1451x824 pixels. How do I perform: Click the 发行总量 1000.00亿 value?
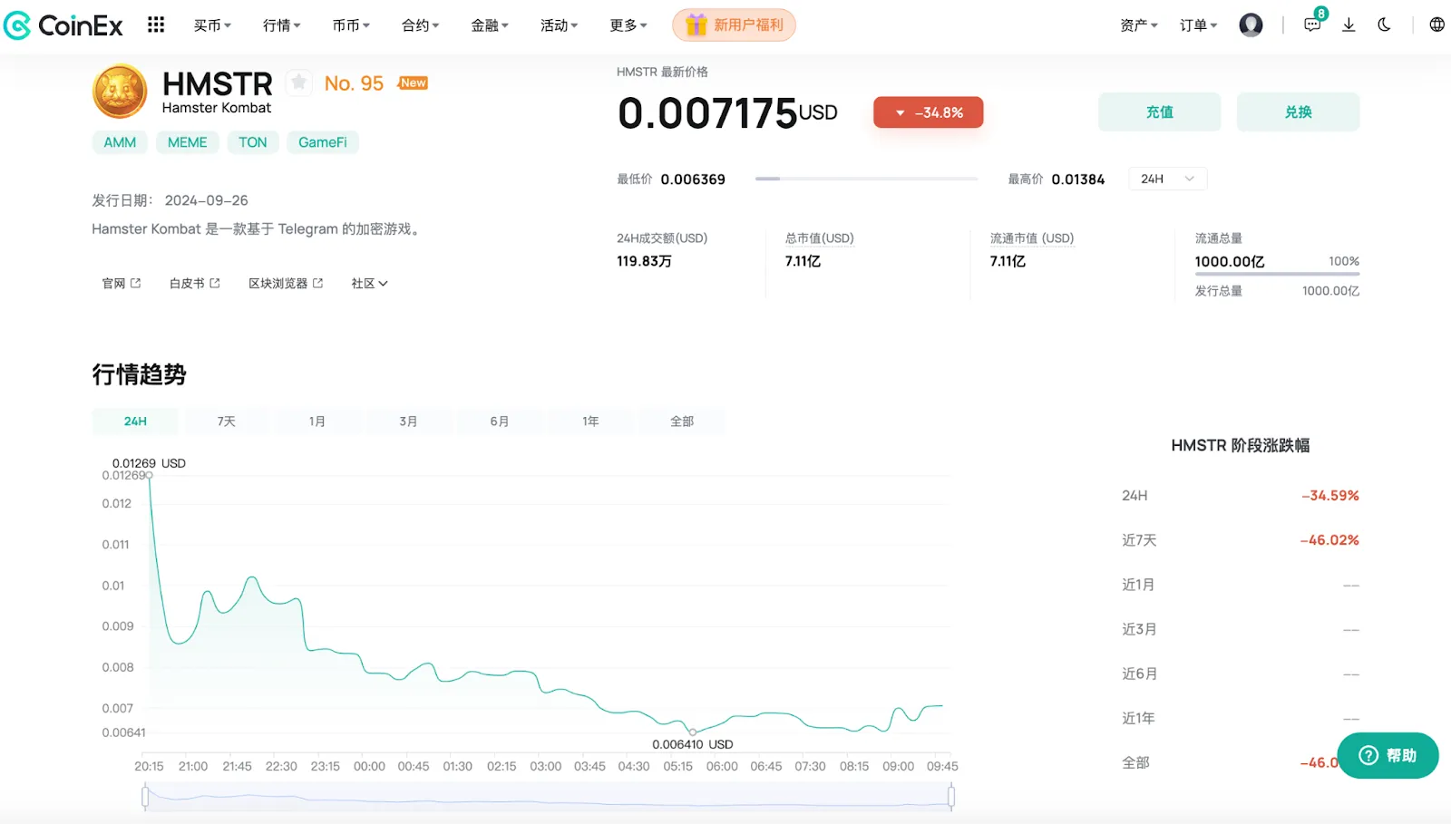click(1330, 291)
